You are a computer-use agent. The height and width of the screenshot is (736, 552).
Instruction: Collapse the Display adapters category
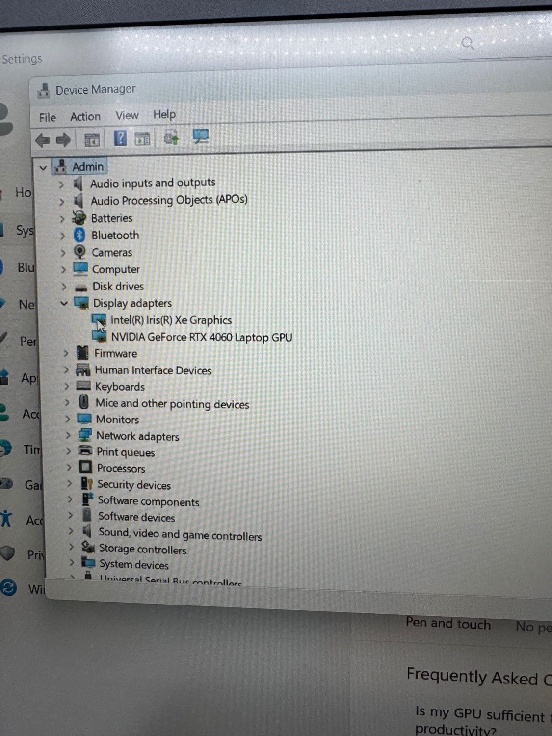[x=63, y=304]
